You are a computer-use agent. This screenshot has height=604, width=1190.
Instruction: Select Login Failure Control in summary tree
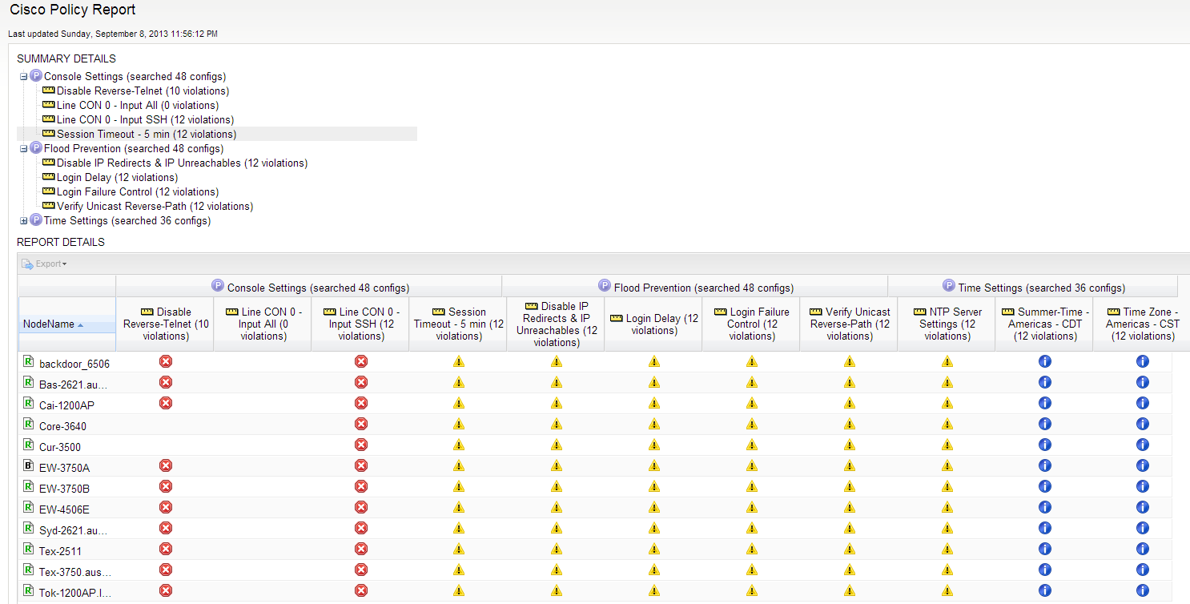point(138,191)
